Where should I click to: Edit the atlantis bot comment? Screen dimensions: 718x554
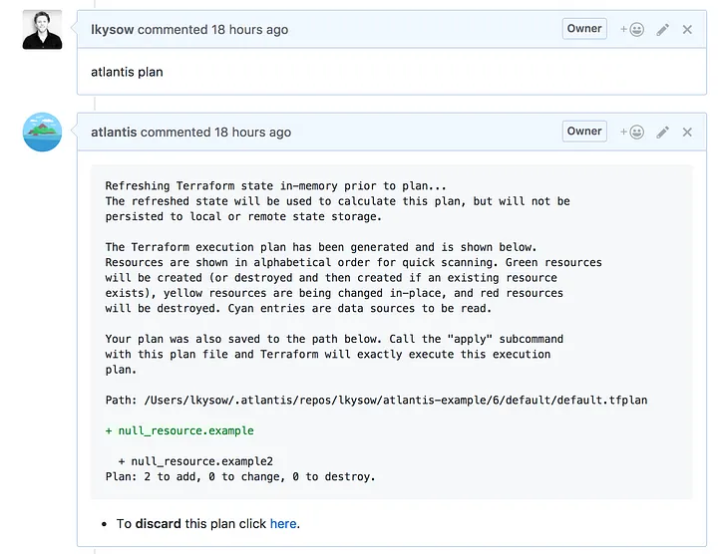[x=662, y=133]
